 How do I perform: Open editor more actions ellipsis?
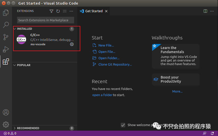coord(212,11)
